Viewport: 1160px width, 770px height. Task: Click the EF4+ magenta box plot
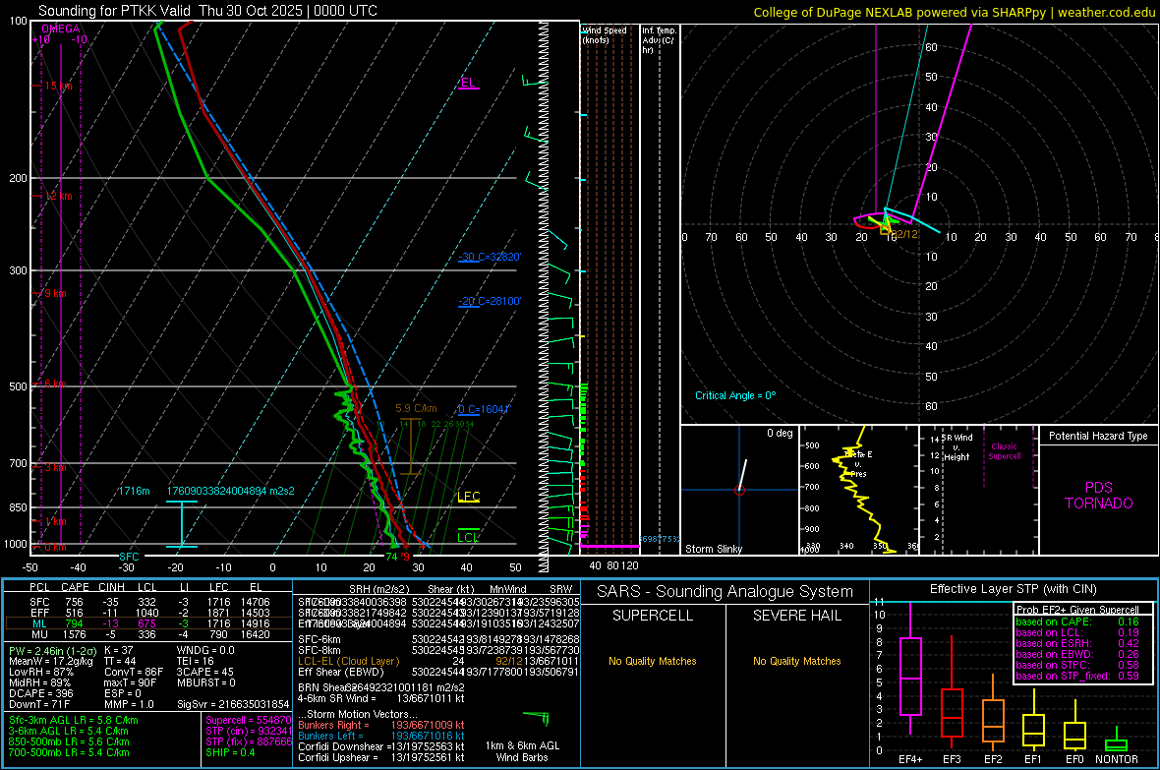[910, 676]
